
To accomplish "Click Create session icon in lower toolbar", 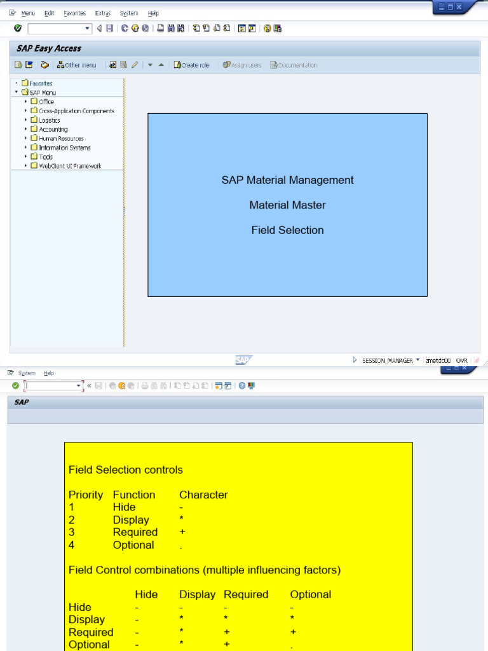I will tap(219, 386).
